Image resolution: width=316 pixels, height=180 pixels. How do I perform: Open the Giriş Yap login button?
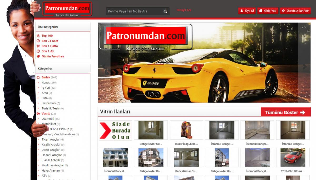tap(268, 11)
